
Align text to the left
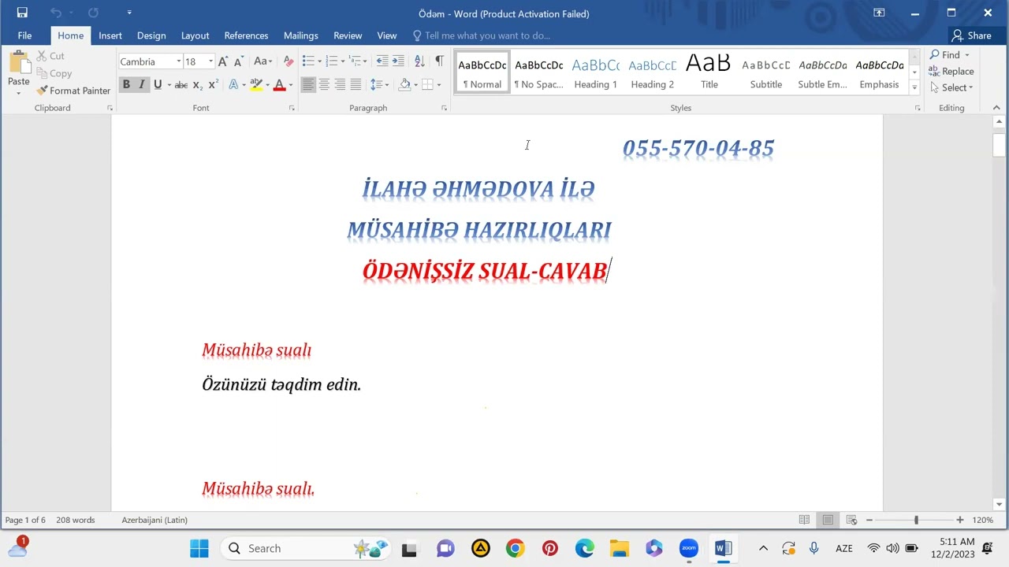308,85
